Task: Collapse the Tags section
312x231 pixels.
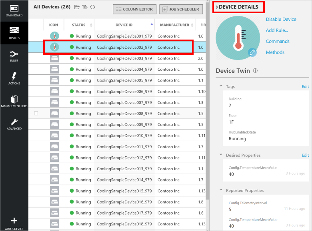Action: coord(221,86)
